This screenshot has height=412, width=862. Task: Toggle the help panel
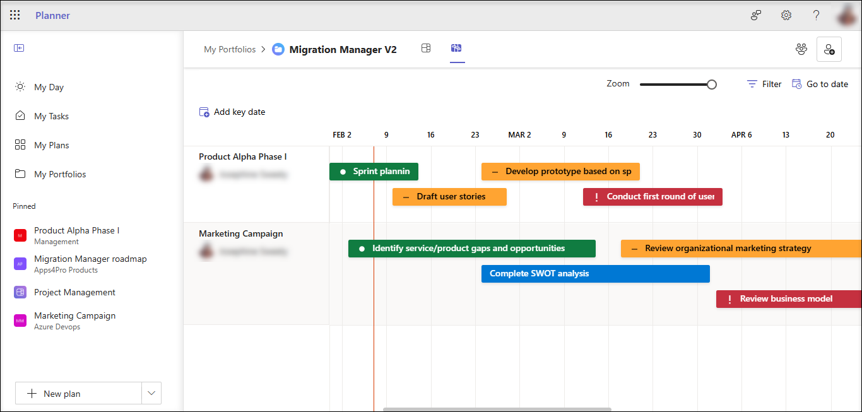click(x=815, y=15)
